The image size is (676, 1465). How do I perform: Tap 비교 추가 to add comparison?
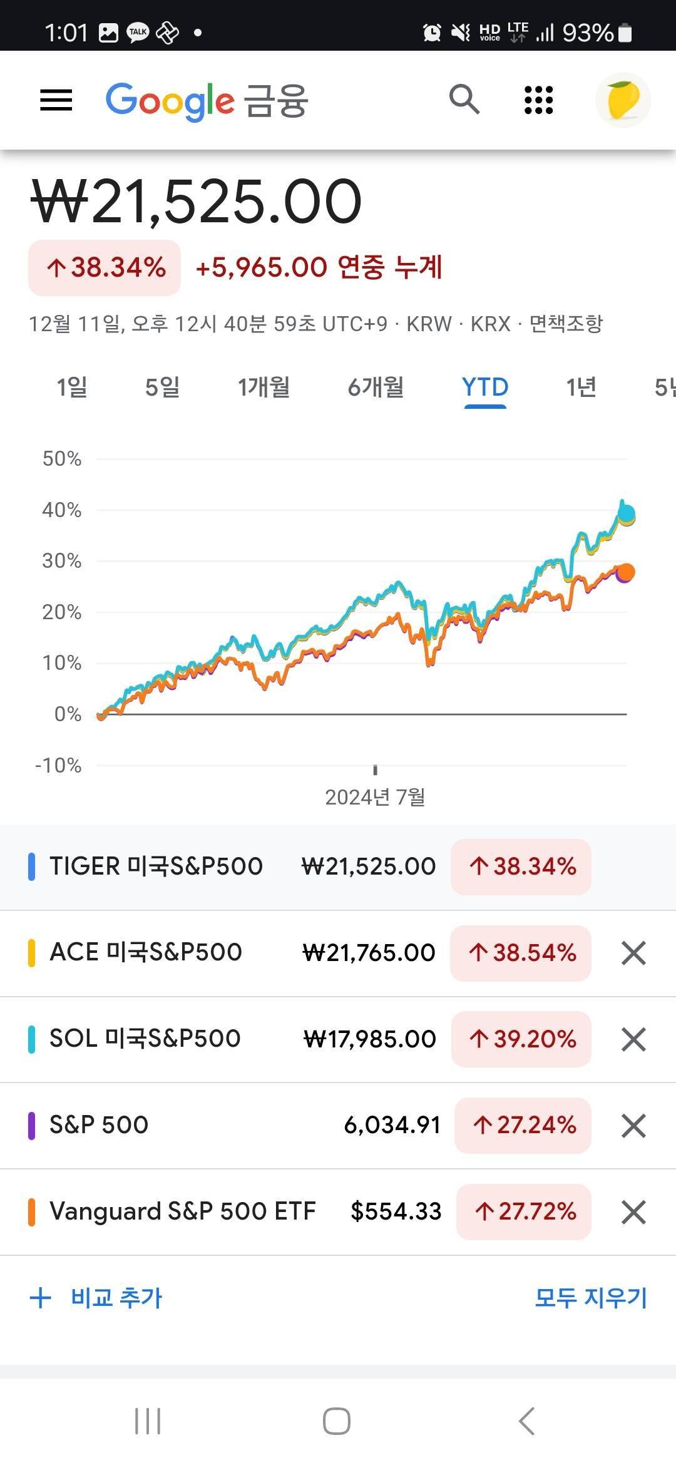(x=97, y=1298)
